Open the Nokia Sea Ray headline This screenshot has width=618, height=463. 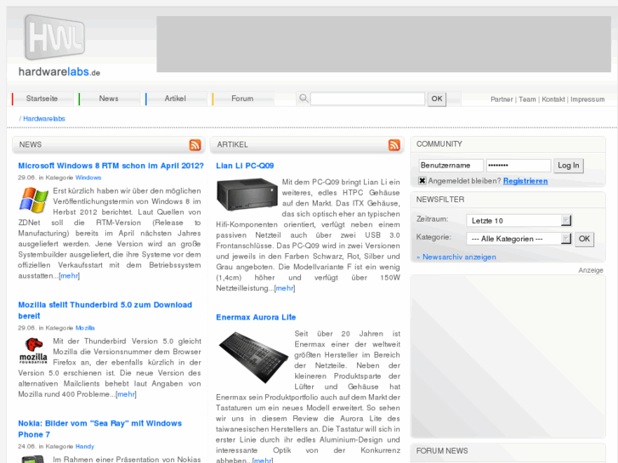tap(99, 429)
